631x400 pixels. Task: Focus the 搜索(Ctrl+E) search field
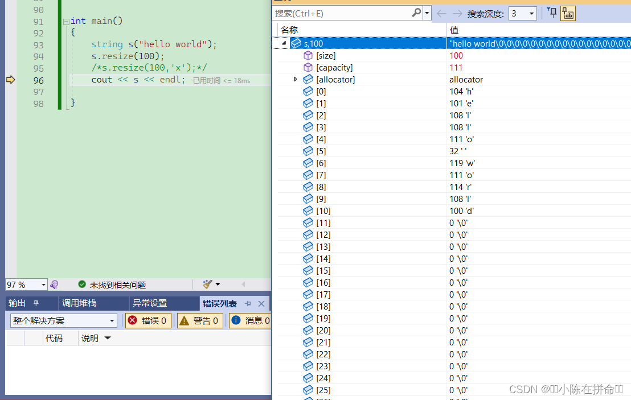(x=342, y=13)
